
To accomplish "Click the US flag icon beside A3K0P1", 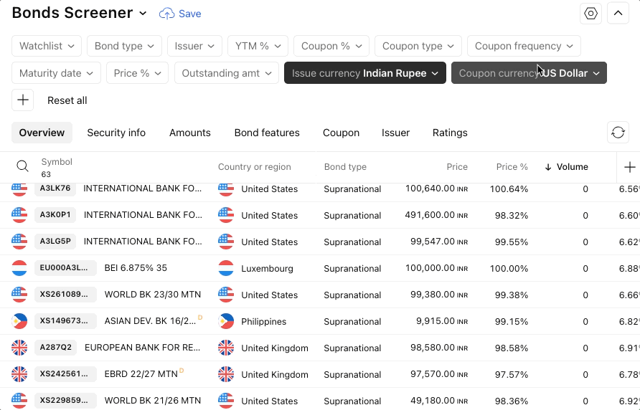I will [19, 215].
